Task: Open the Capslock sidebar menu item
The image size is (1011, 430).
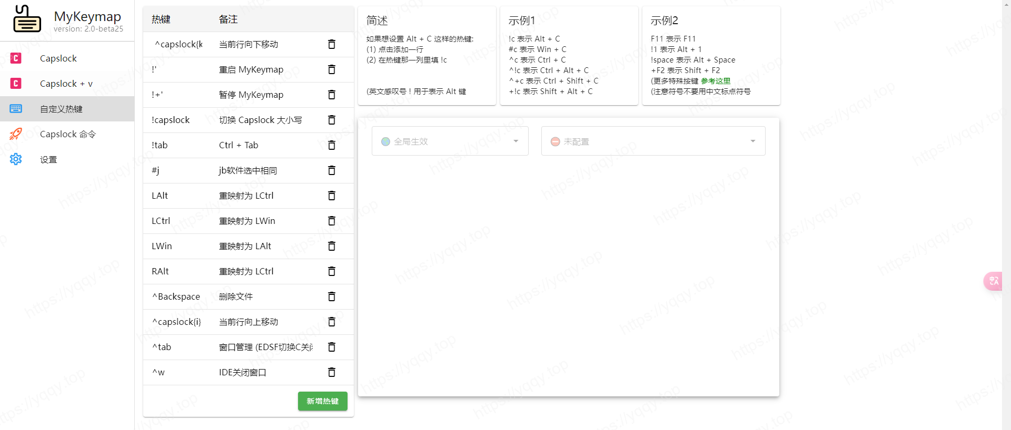Action: pos(58,58)
